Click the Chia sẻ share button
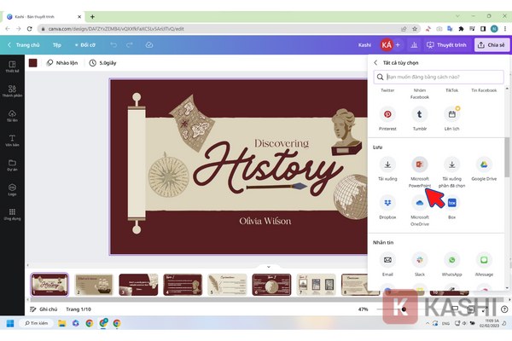 492,44
